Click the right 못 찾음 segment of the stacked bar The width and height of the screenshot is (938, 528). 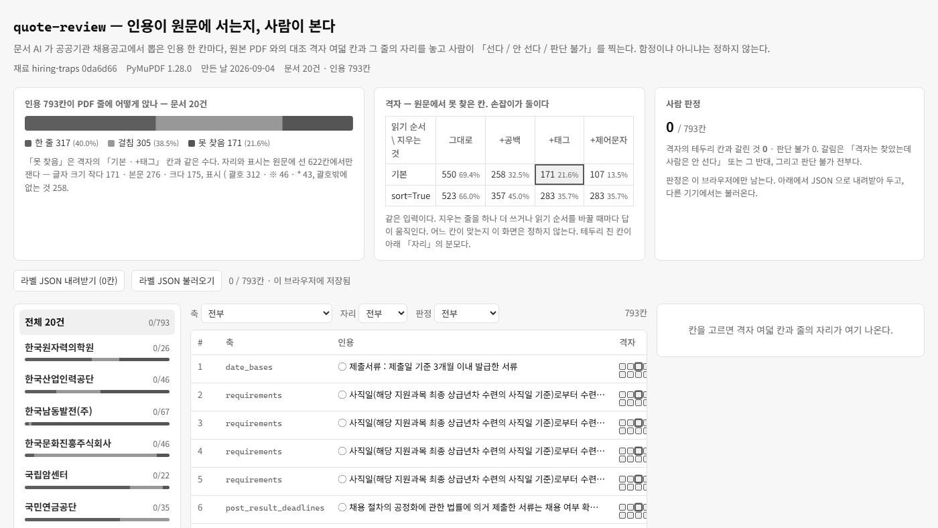[x=318, y=123]
